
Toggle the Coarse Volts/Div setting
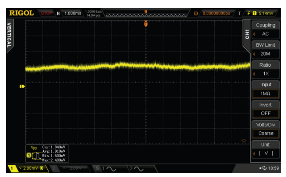click(x=266, y=133)
